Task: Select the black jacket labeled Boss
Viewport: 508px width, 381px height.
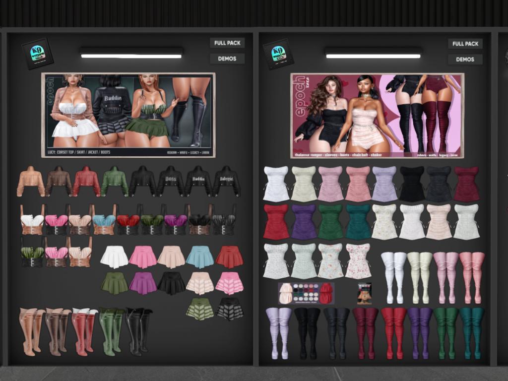Action: pos(171,181)
